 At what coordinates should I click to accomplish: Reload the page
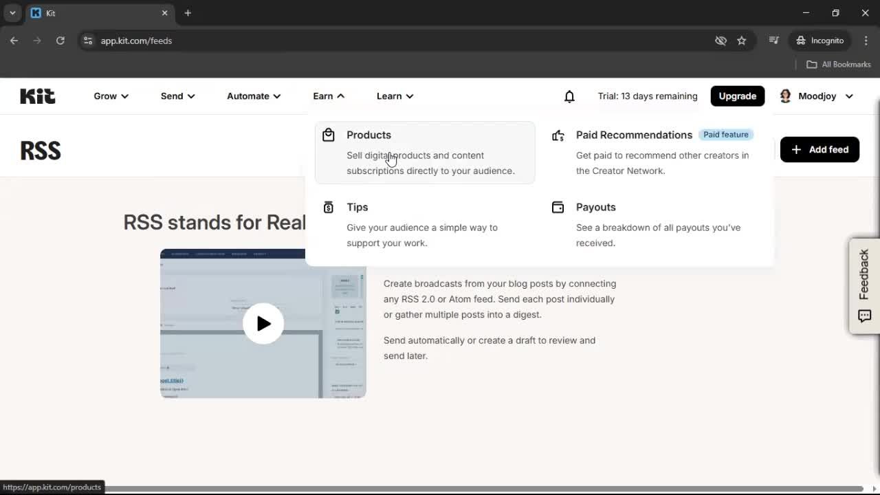point(60,41)
